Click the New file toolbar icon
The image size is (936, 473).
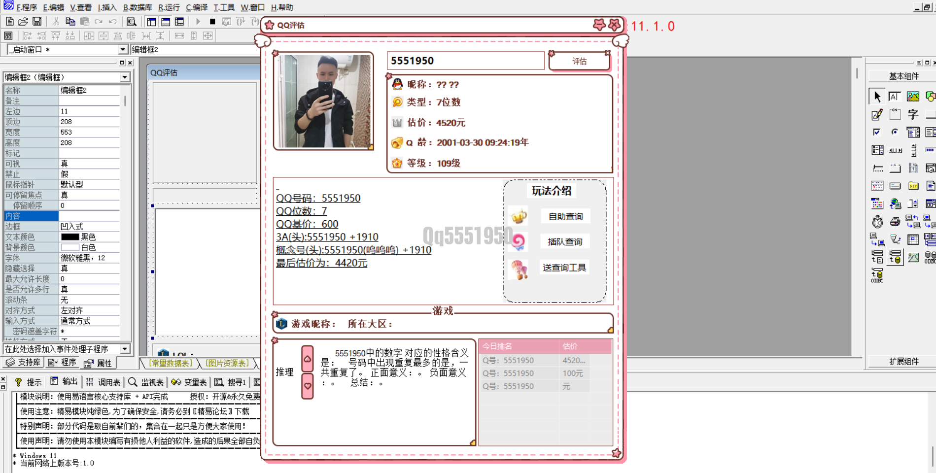[9, 22]
